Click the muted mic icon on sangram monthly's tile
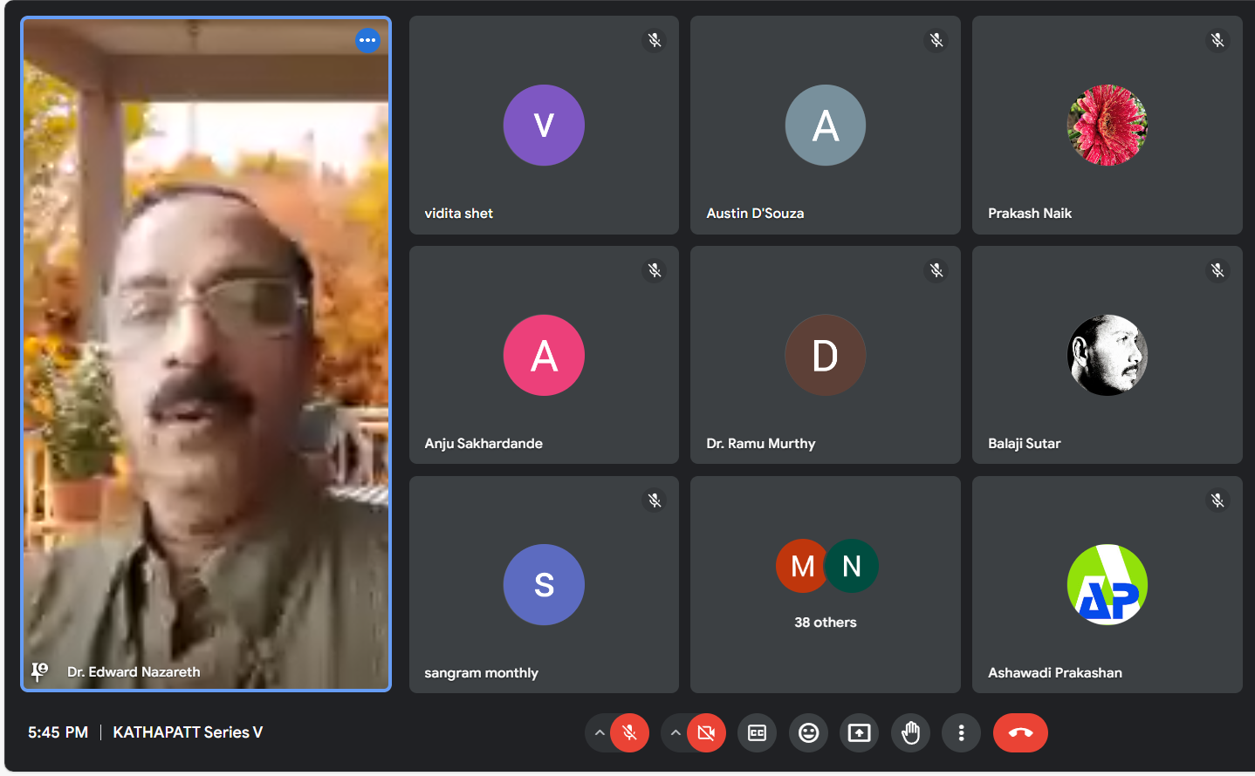The width and height of the screenshot is (1255, 776). (655, 500)
